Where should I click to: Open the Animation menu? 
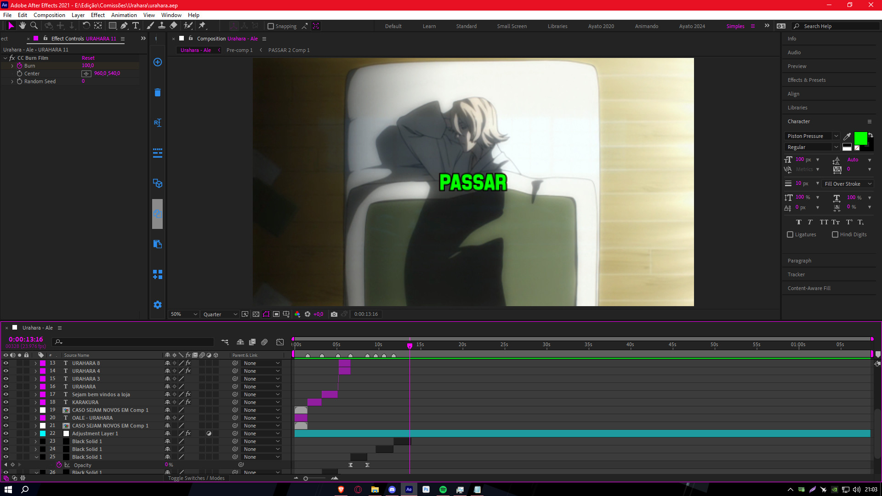coord(124,15)
